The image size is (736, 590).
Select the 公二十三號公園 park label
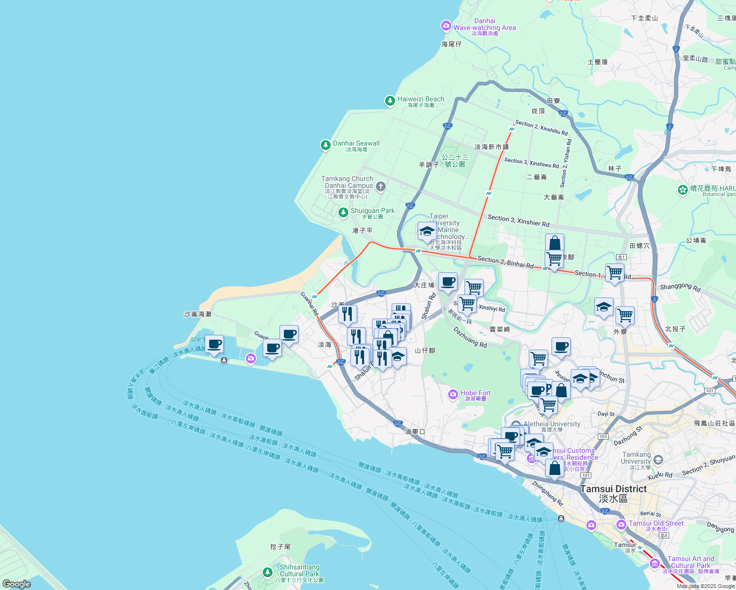(x=455, y=161)
